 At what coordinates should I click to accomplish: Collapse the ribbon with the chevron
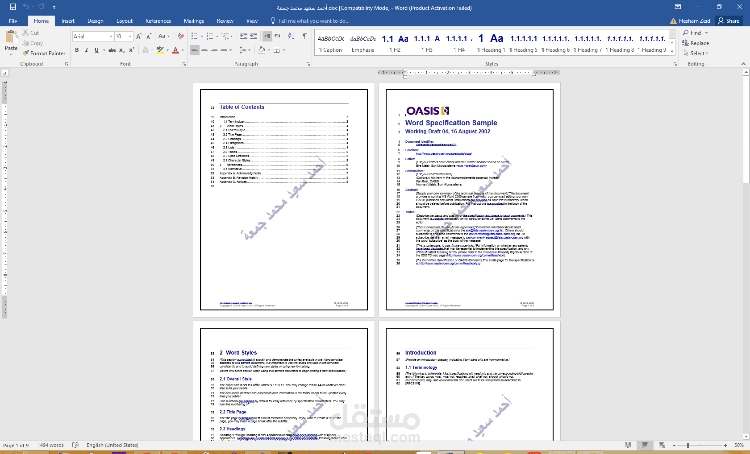[x=744, y=64]
